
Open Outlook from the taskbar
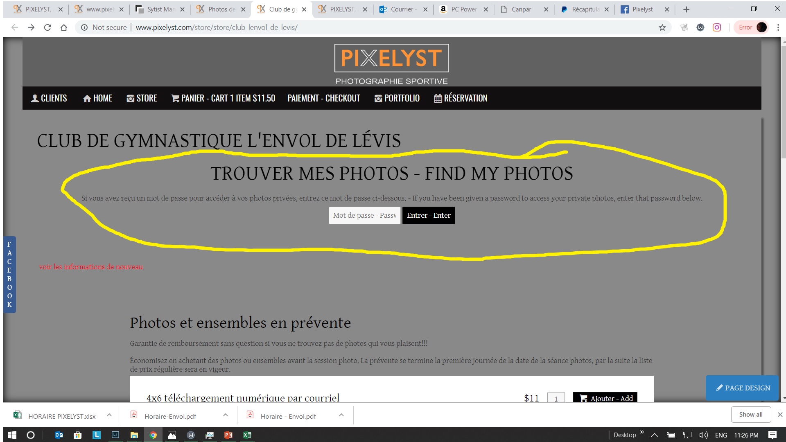click(59, 435)
